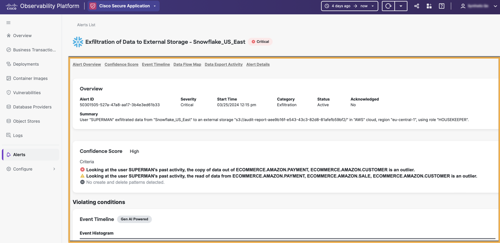Click Start Time value 03/25/2024 12:15 pm

tap(236, 105)
